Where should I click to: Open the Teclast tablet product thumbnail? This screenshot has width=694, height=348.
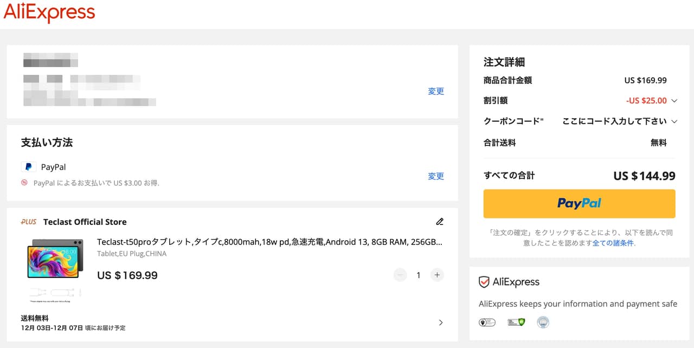pyautogui.click(x=55, y=260)
